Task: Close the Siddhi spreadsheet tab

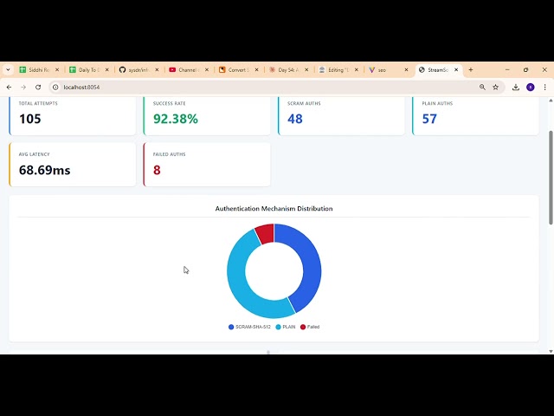Action: [x=57, y=70]
